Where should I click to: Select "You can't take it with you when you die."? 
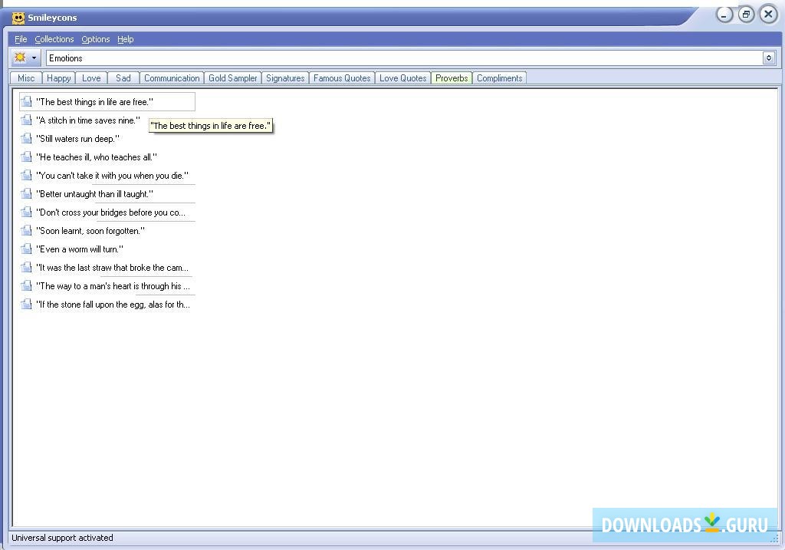112,176
